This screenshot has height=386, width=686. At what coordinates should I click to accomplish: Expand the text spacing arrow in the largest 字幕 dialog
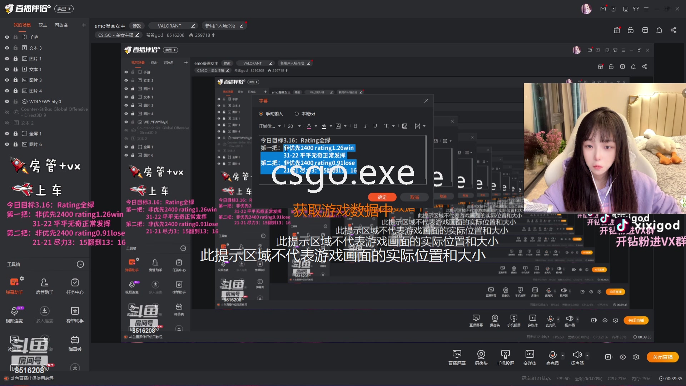[393, 126]
